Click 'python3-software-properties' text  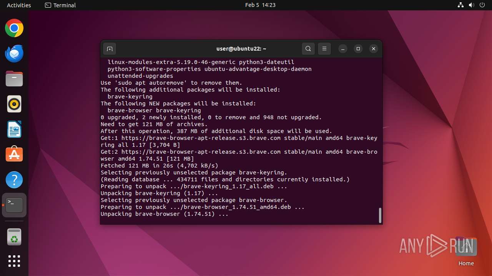click(154, 69)
